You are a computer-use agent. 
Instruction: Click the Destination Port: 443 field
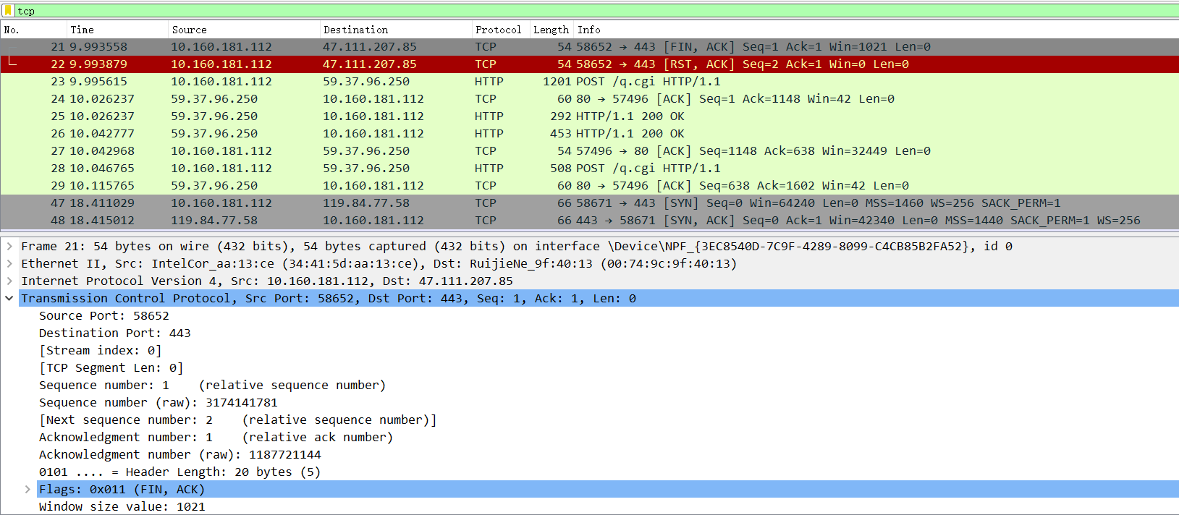point(115,333)
